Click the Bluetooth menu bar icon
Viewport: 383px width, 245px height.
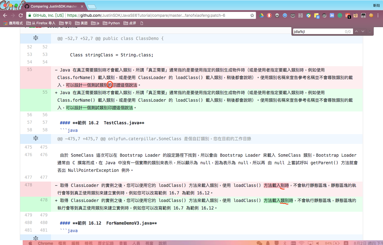point(284,243)
